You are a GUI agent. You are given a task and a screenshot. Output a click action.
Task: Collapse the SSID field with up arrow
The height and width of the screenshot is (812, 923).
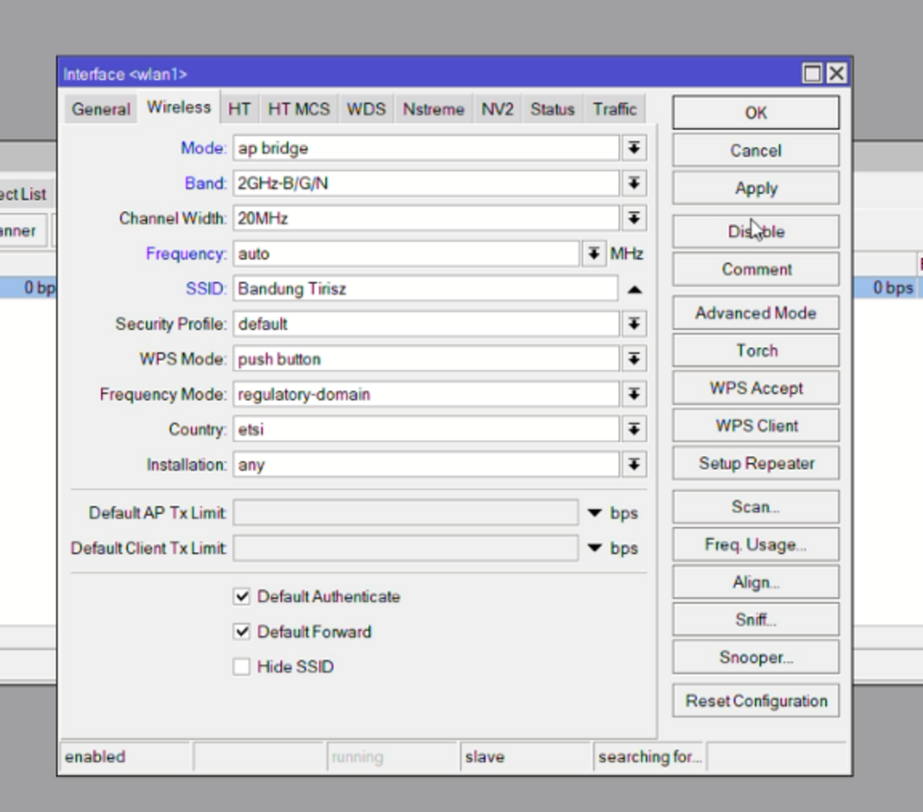[x=635, y=289]
